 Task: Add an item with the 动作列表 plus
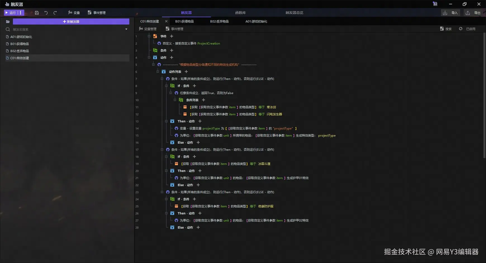186,72
